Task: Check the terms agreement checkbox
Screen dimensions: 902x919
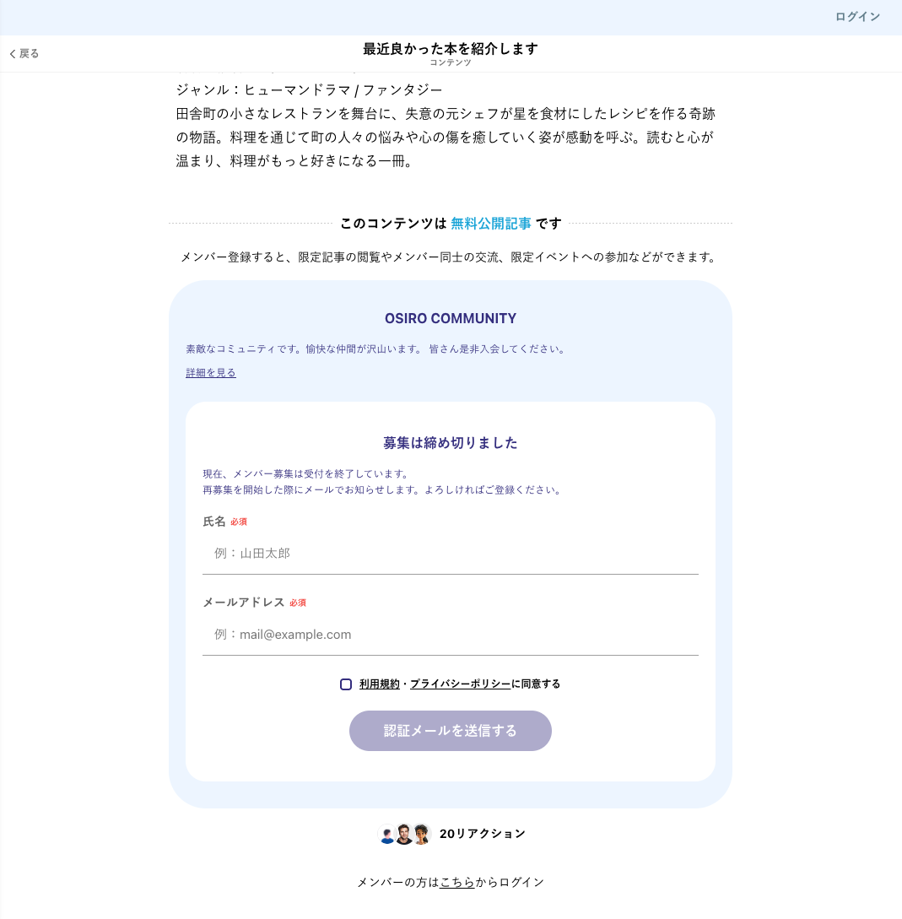Action: [x=346, y=684]
